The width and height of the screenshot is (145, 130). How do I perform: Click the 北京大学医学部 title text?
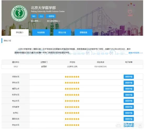click(43, 8)
